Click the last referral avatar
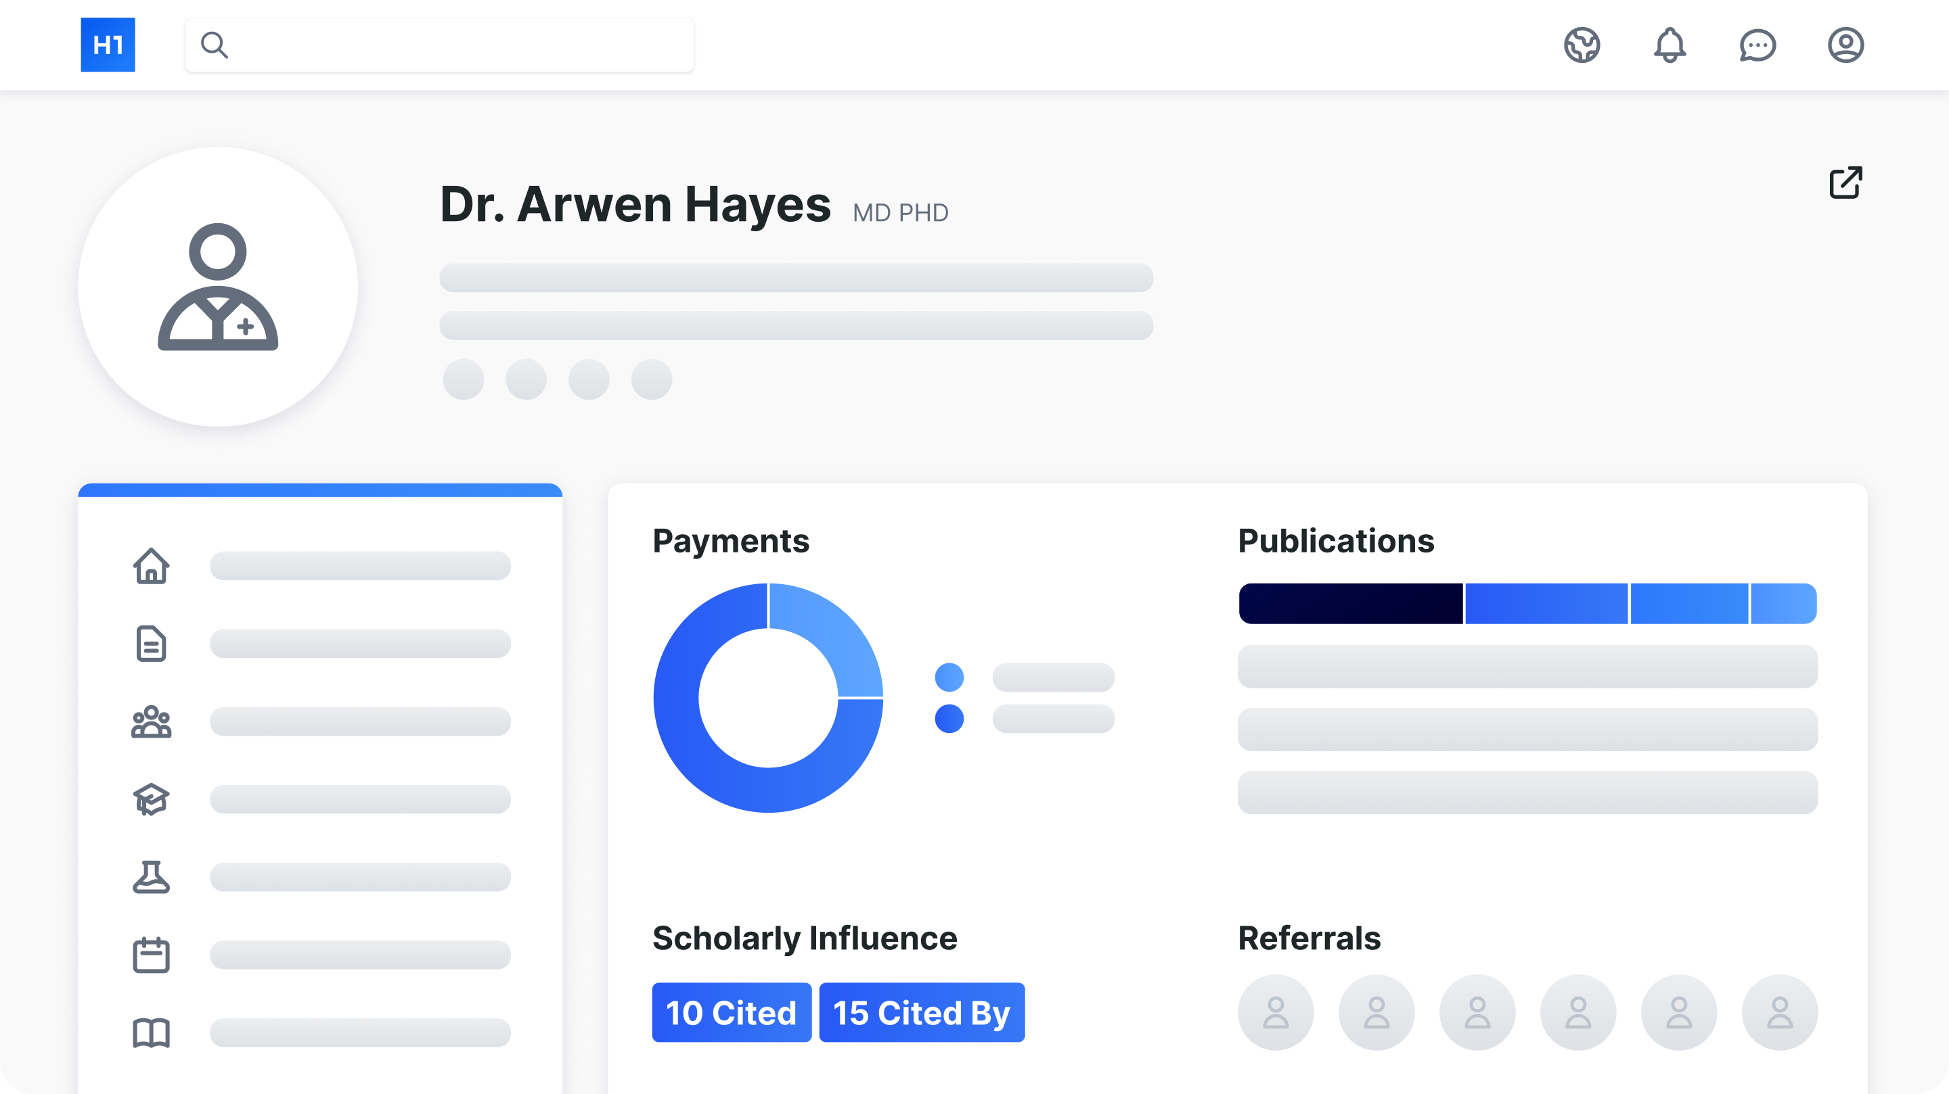Screen dimensions: 1949x1094 pyautogui.click(x=1780, y=1012)
